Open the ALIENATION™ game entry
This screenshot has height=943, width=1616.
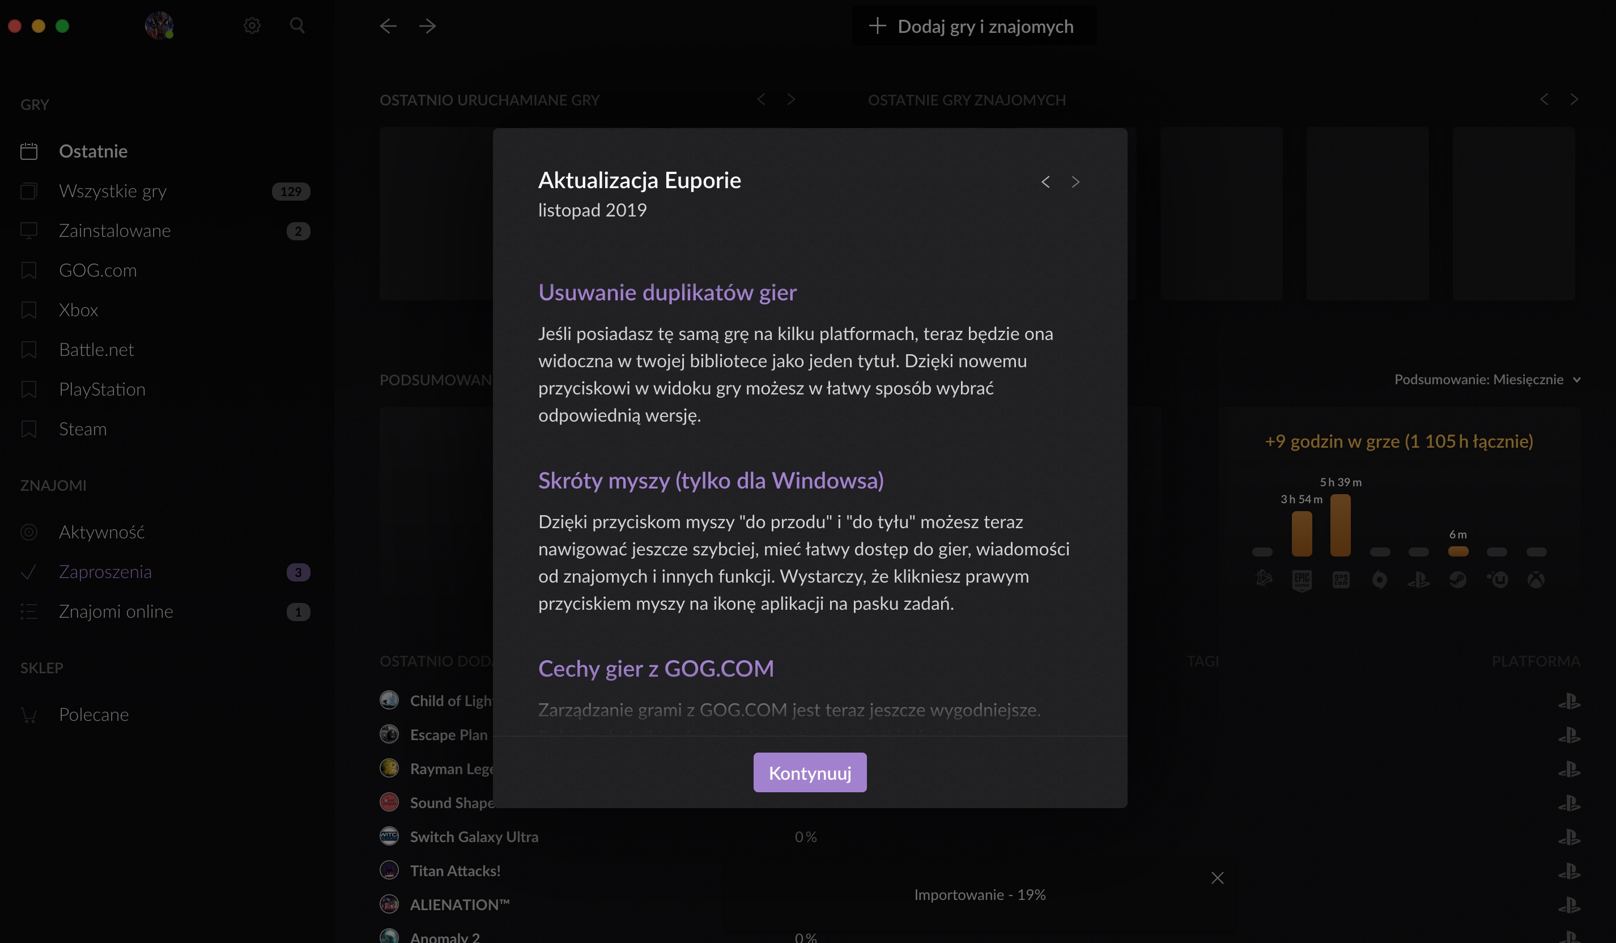460,904
